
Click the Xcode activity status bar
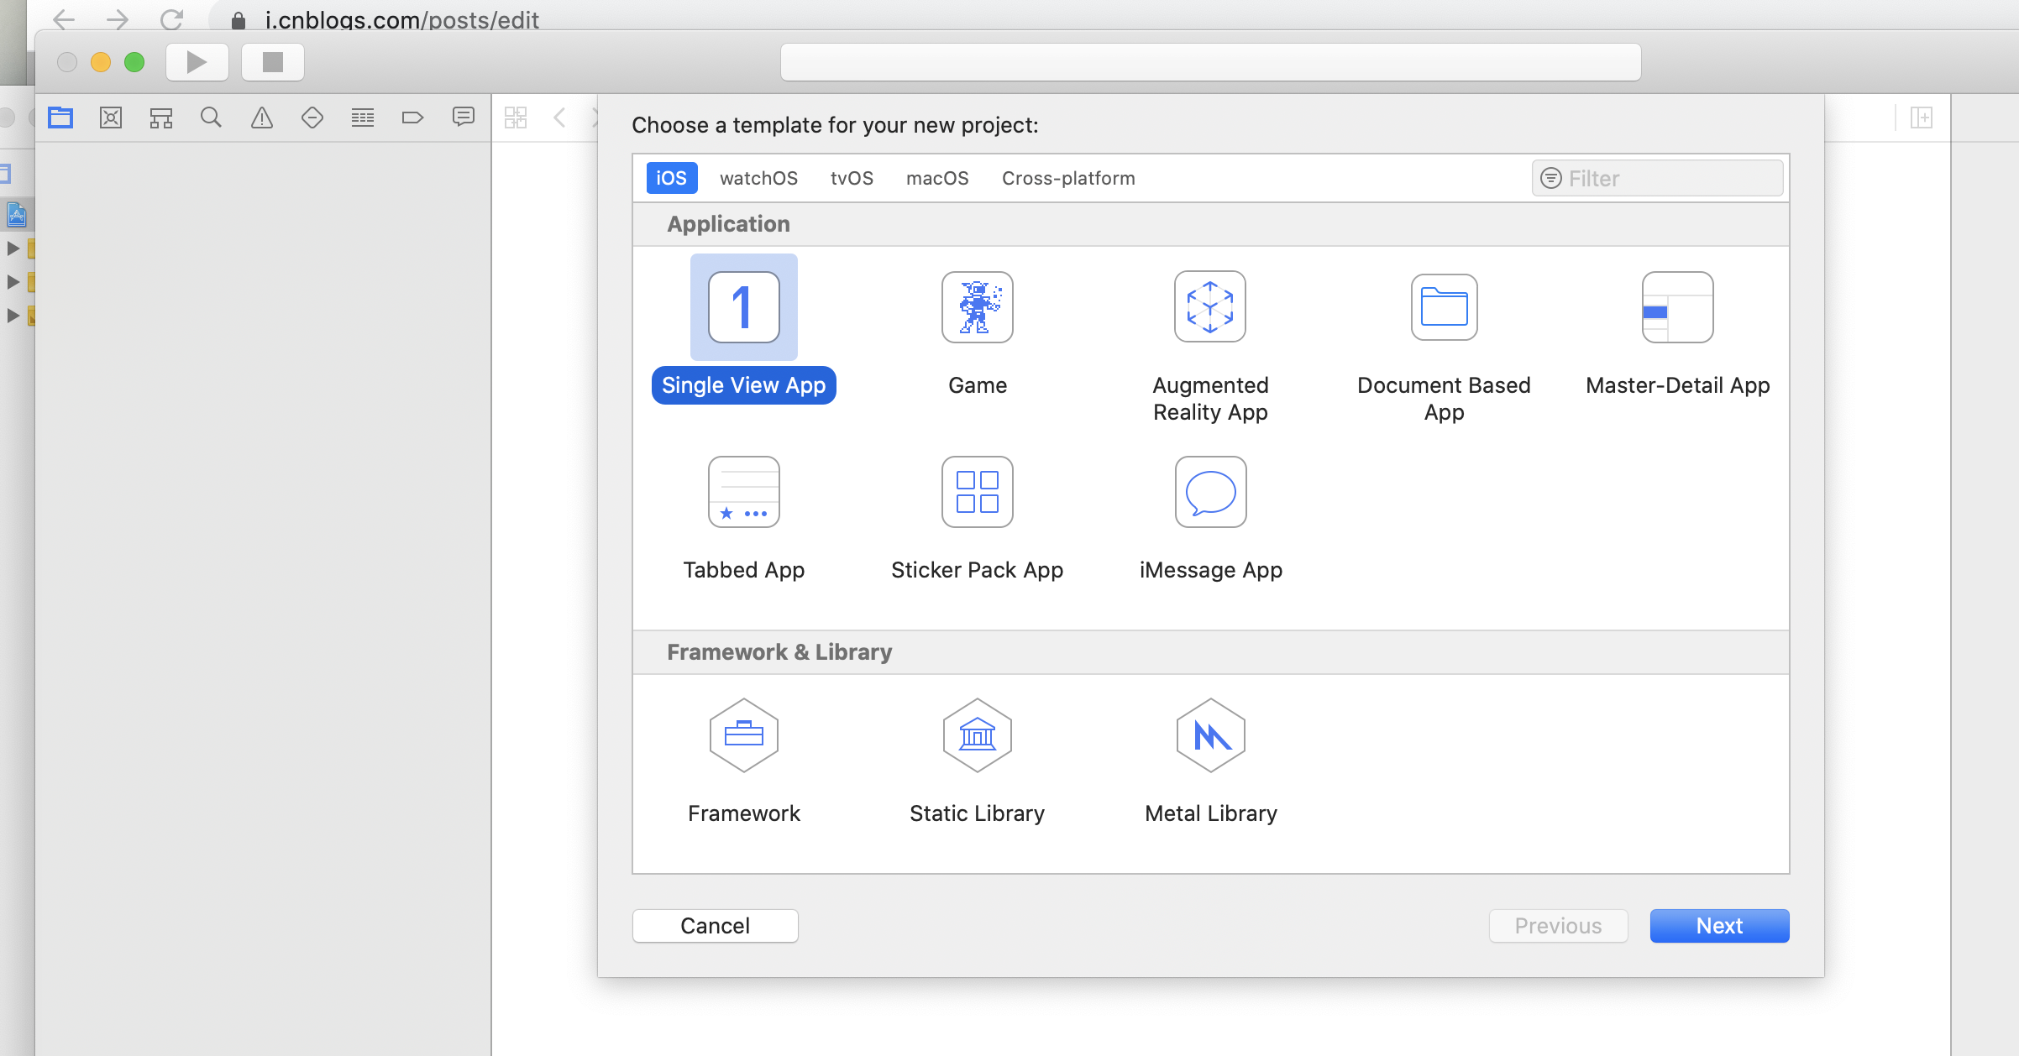1211,62
